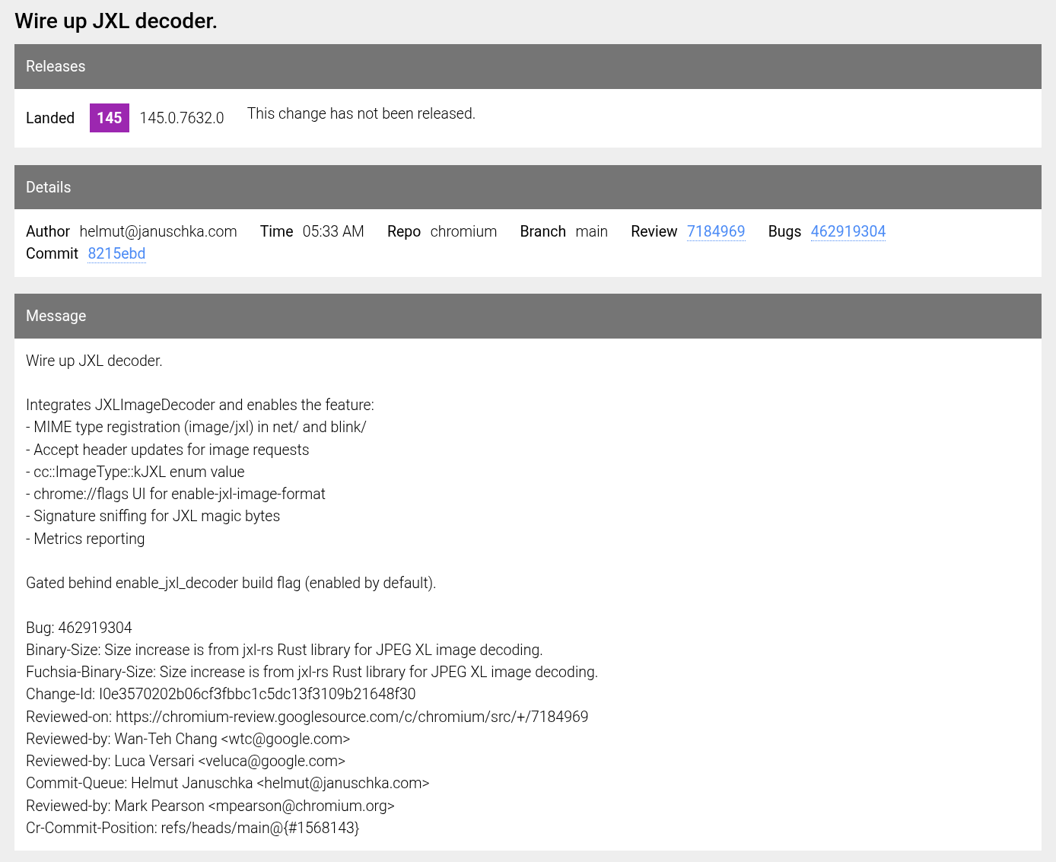Click the Message section header
The image size is (1056, 862).
(528, 316)
